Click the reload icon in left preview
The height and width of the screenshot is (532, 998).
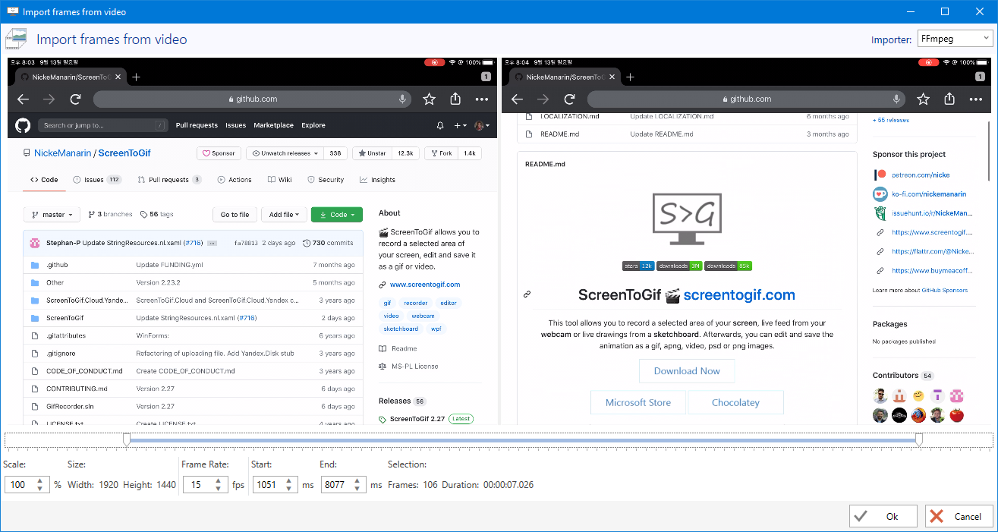click(x=75, y=99)
